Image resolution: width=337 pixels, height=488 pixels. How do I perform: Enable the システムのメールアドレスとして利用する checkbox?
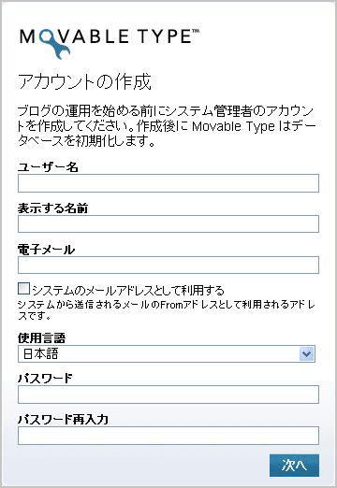pos(23,289)
